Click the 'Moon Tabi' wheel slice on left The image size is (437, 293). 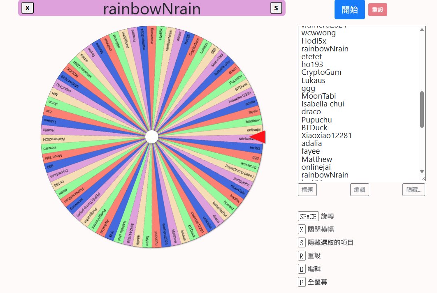[x=53, y=157]
